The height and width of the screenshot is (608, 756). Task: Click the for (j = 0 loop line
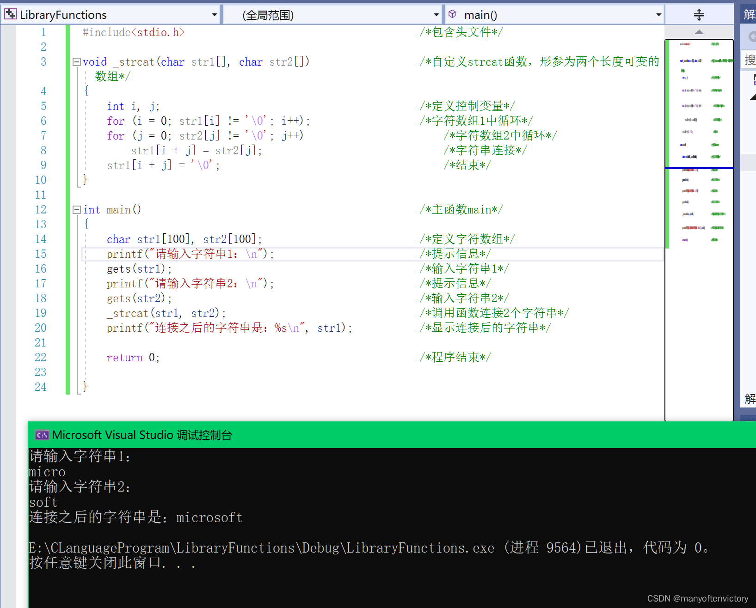point(205,136)
